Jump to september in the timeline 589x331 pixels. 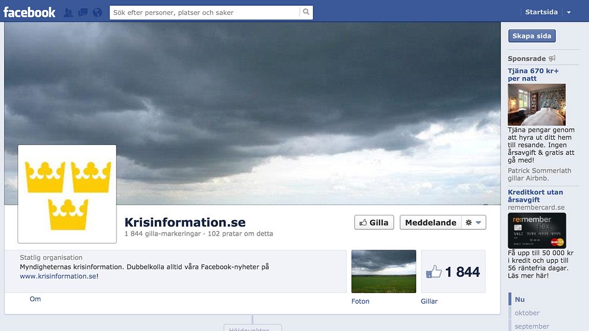(x=531, y=326)
